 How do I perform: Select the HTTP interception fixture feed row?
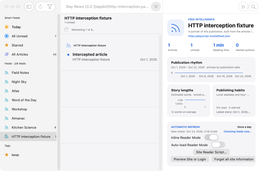[28, 136]
